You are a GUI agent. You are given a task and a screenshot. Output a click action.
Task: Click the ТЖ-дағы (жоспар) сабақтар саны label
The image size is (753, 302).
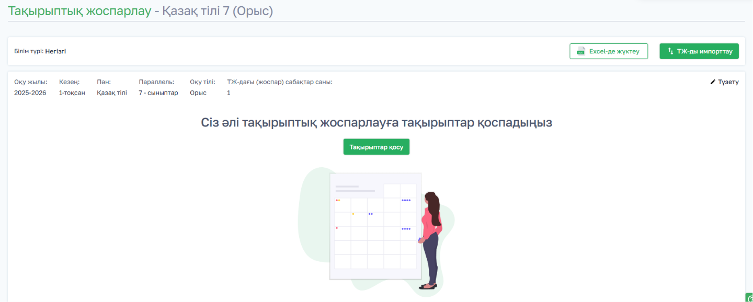pyautogui.click(x=280, y=82)
